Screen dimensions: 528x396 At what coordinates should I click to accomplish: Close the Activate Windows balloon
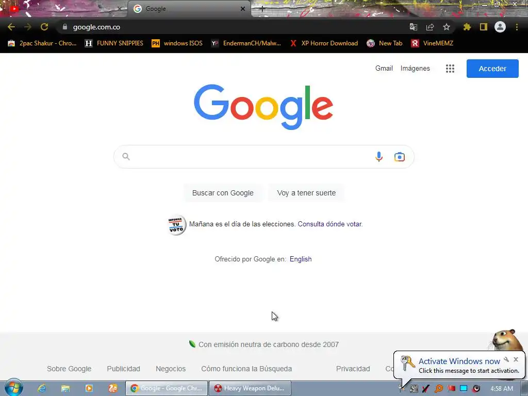click(516, 359)
